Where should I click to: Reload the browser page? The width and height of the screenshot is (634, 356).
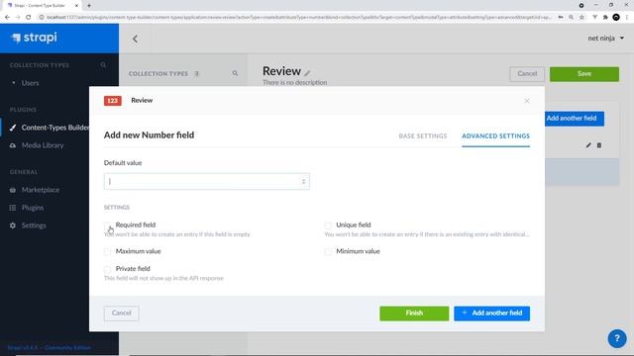pos(29,18)
